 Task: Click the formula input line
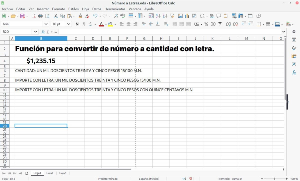(170, 32)
